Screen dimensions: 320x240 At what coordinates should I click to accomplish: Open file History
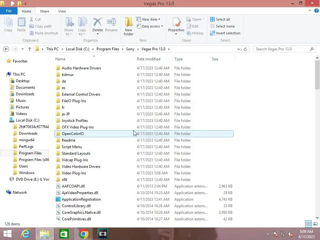point(195,33)
